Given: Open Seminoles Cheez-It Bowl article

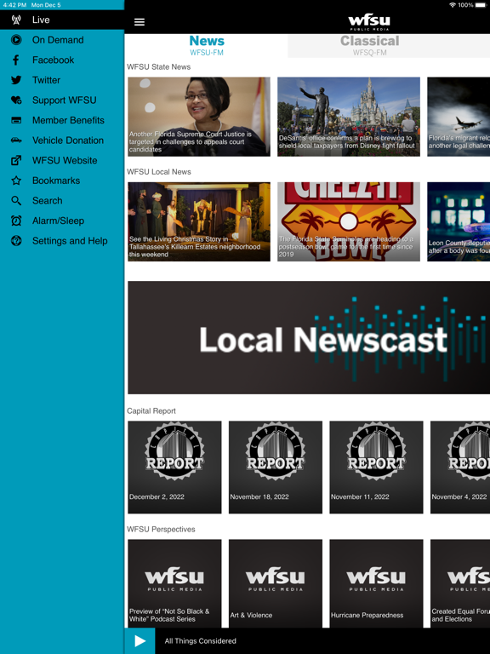Looking at the screenshot, I should [x=349, y=222].
